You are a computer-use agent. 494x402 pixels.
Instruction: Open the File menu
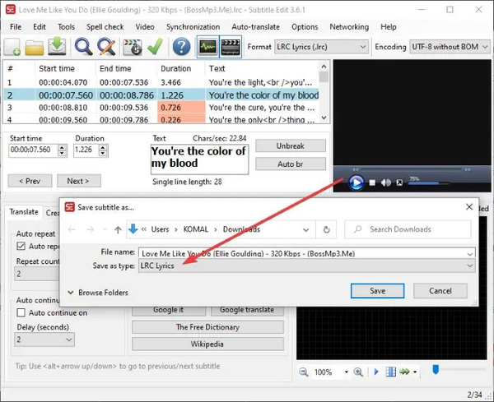pos(16,27)
